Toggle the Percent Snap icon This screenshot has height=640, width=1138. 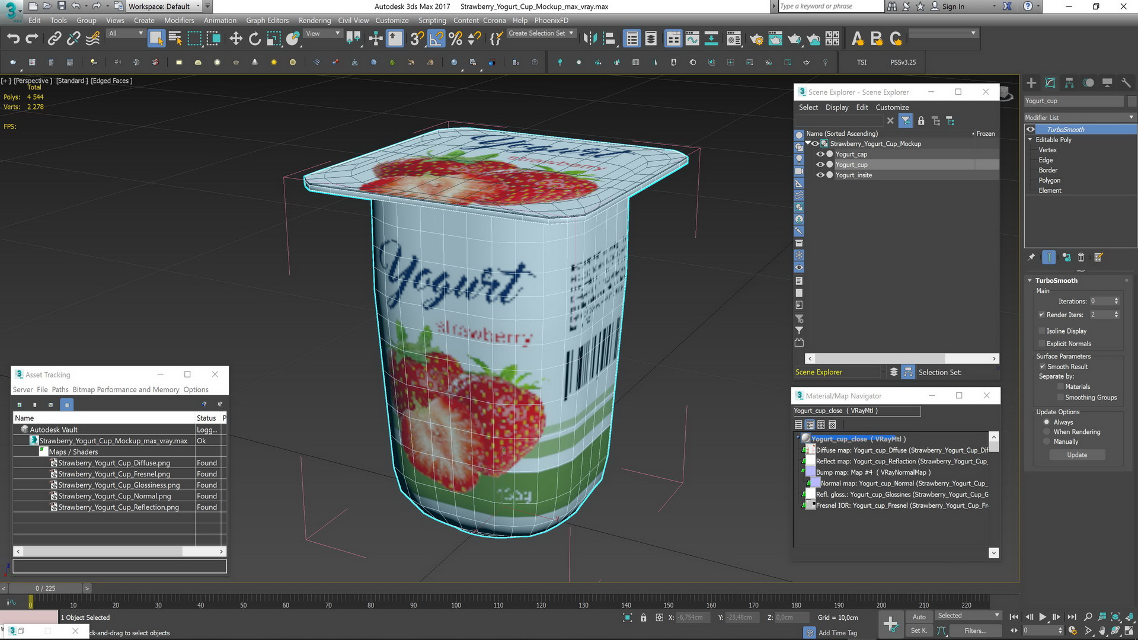coord(455,39)
